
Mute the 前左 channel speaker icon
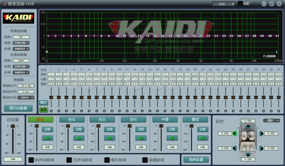[x=47, y=138]
